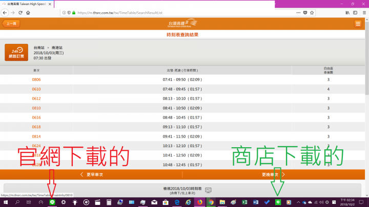The width and height of the screenshot is (369, 207).
Task: Toggle the Firefox sidebar icon
Action: (x=355, y=13)
